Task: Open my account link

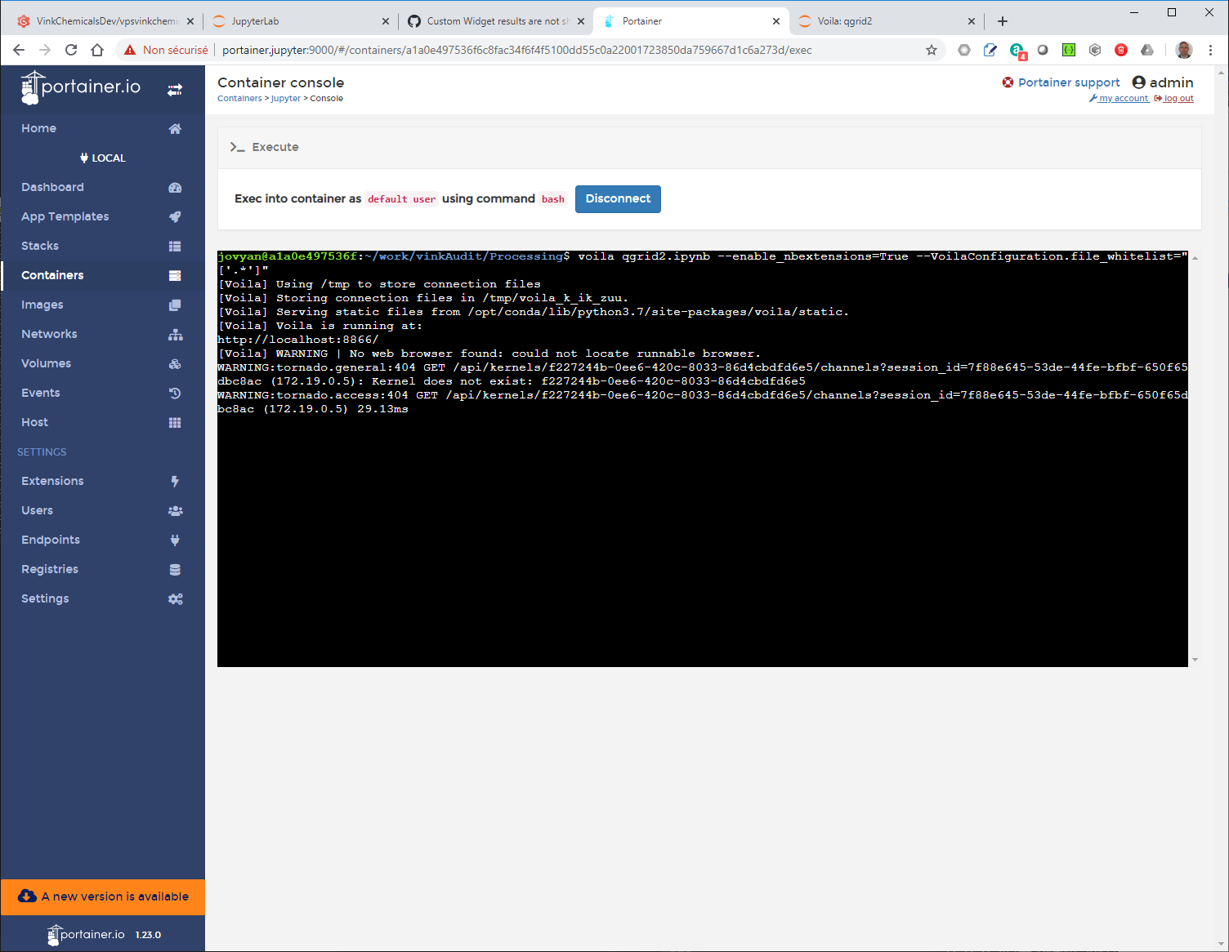Action: tap(1119, 99)
